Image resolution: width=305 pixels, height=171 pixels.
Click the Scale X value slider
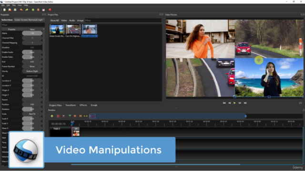[32, 119]
